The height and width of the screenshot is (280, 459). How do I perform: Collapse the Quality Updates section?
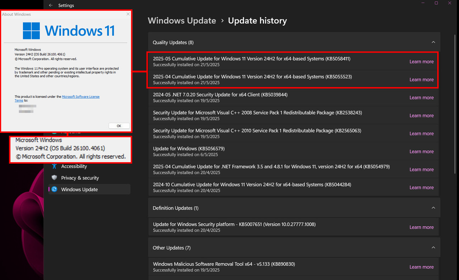pyautogui.click(x=433, y=42)
